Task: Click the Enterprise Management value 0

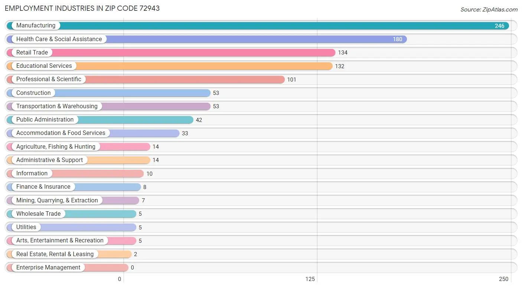Action: coord(133,268)
